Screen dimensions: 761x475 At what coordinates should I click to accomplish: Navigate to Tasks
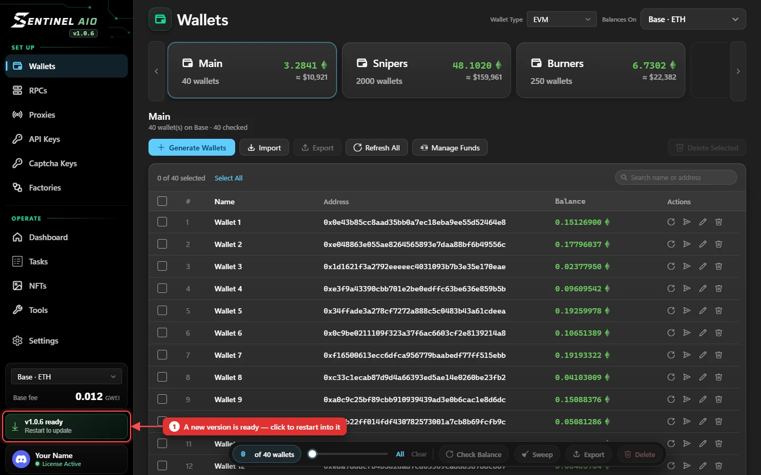tap(67, 262)
